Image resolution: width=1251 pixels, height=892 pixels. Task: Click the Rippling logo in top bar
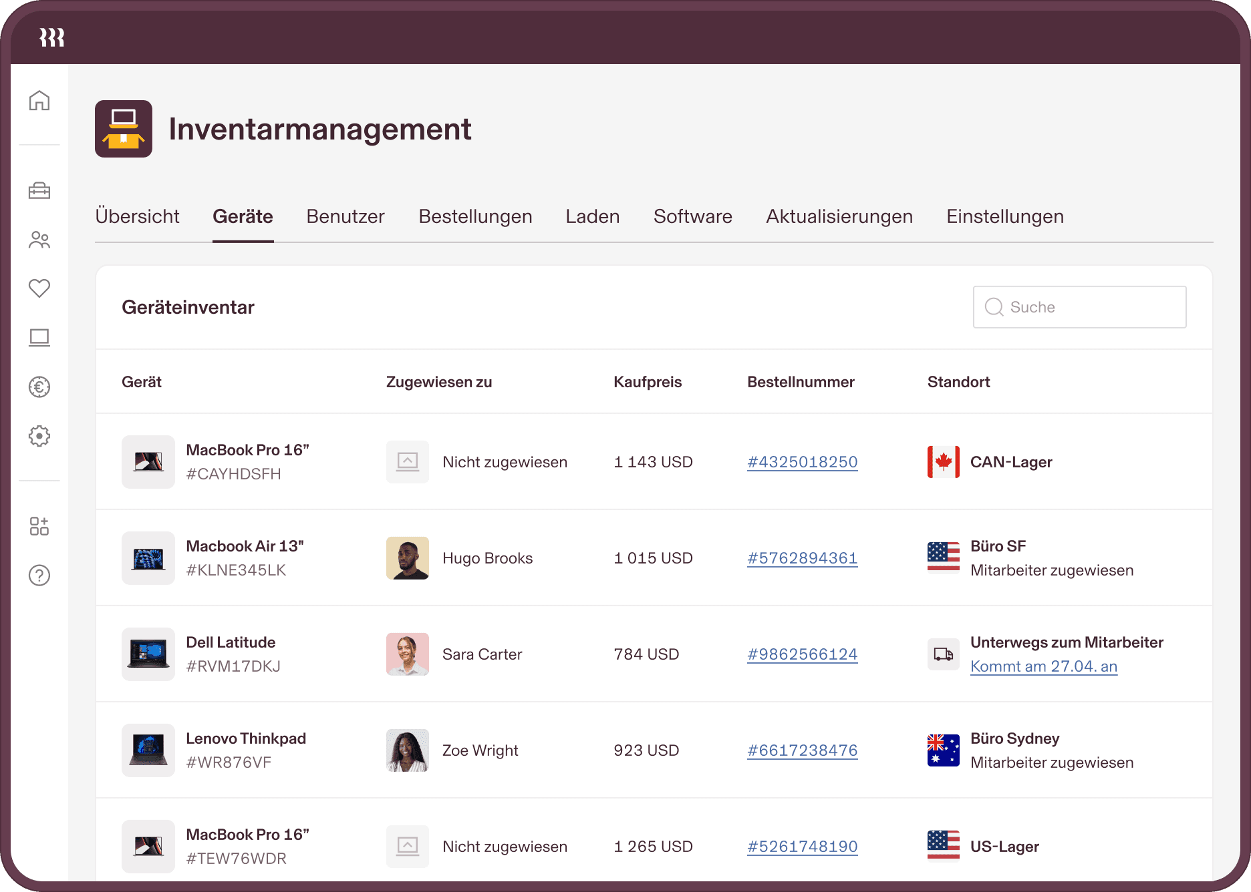[52, 37]
